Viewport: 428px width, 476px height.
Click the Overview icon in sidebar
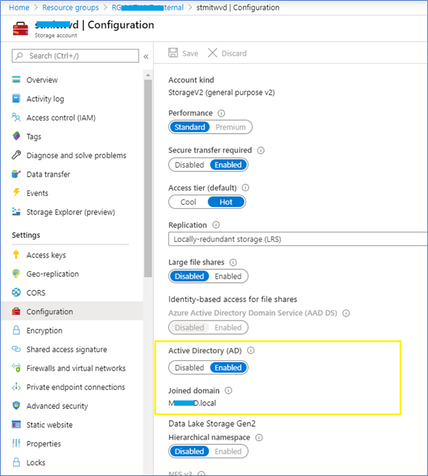click(16, 79)
